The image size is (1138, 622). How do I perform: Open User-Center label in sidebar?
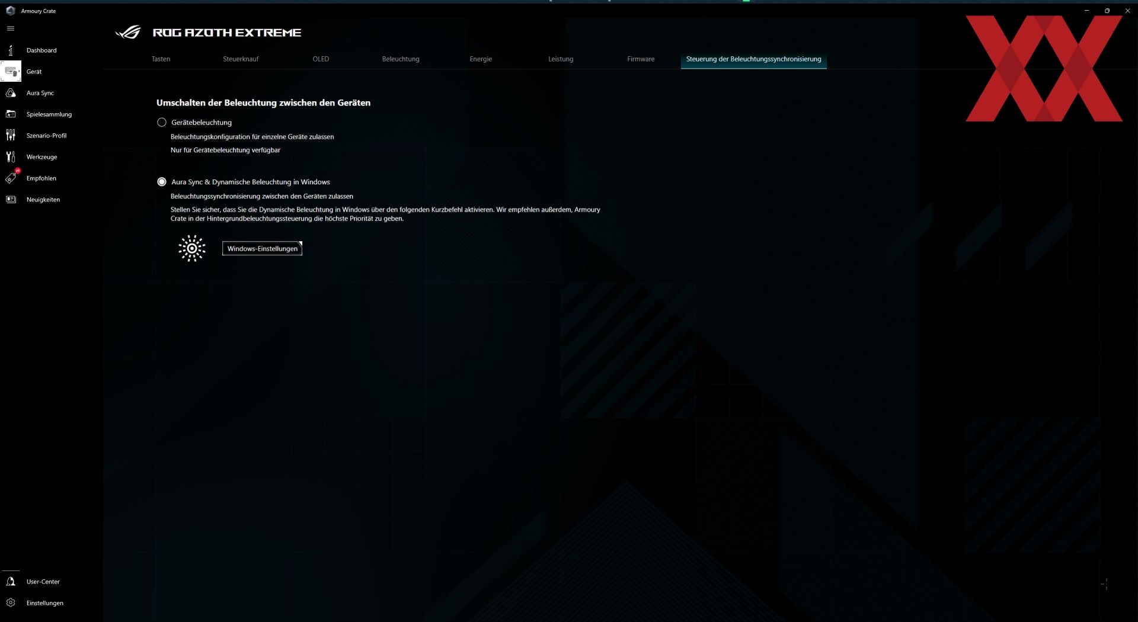(x=43, y=582)
